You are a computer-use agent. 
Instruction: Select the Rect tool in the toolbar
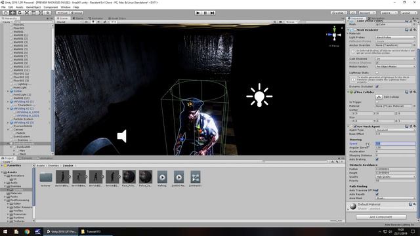tap(33, 13)
